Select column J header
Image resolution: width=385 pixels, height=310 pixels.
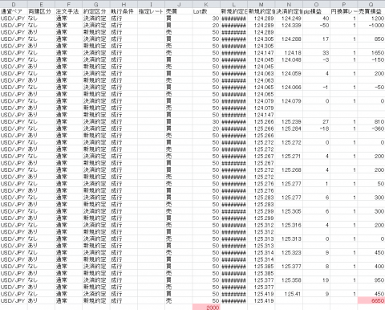pyautogui.click(x=179, y=4)
